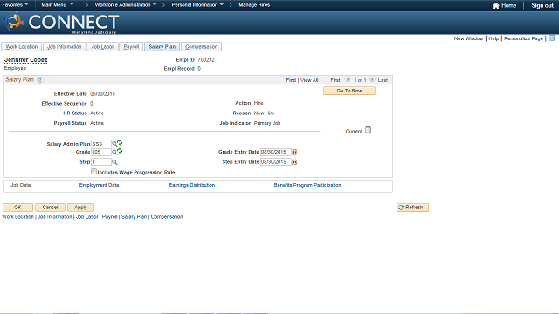Open the Help link
Image resolution: width=559 pixels, height=314 pixels.
pyautogui.click(x=493, y=38)
